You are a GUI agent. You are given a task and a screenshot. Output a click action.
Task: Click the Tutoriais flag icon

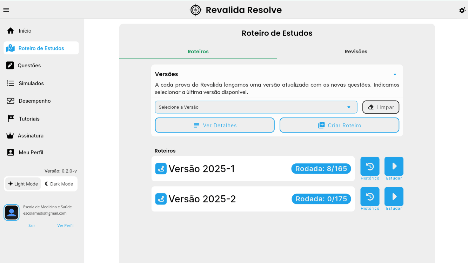(11, 119)
